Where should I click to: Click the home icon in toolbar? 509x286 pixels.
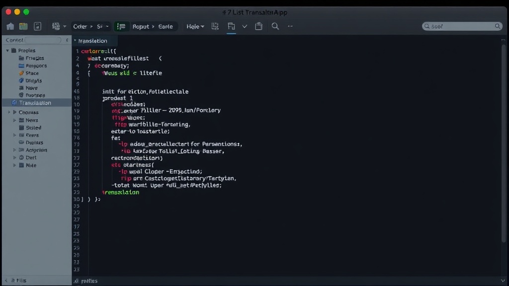10,26
